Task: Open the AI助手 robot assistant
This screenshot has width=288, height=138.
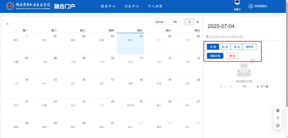Action: pos(237,3)
